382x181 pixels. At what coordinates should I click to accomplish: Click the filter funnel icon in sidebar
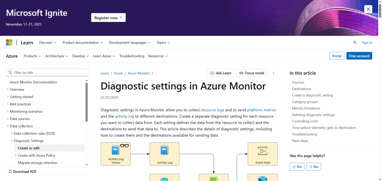pos(10,72)
